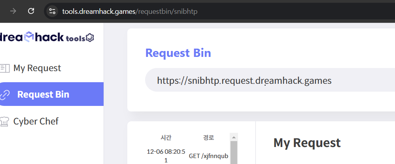
Task: Click the snibhtp.request.dreamhack.games URL field
Action: [270, 80]
